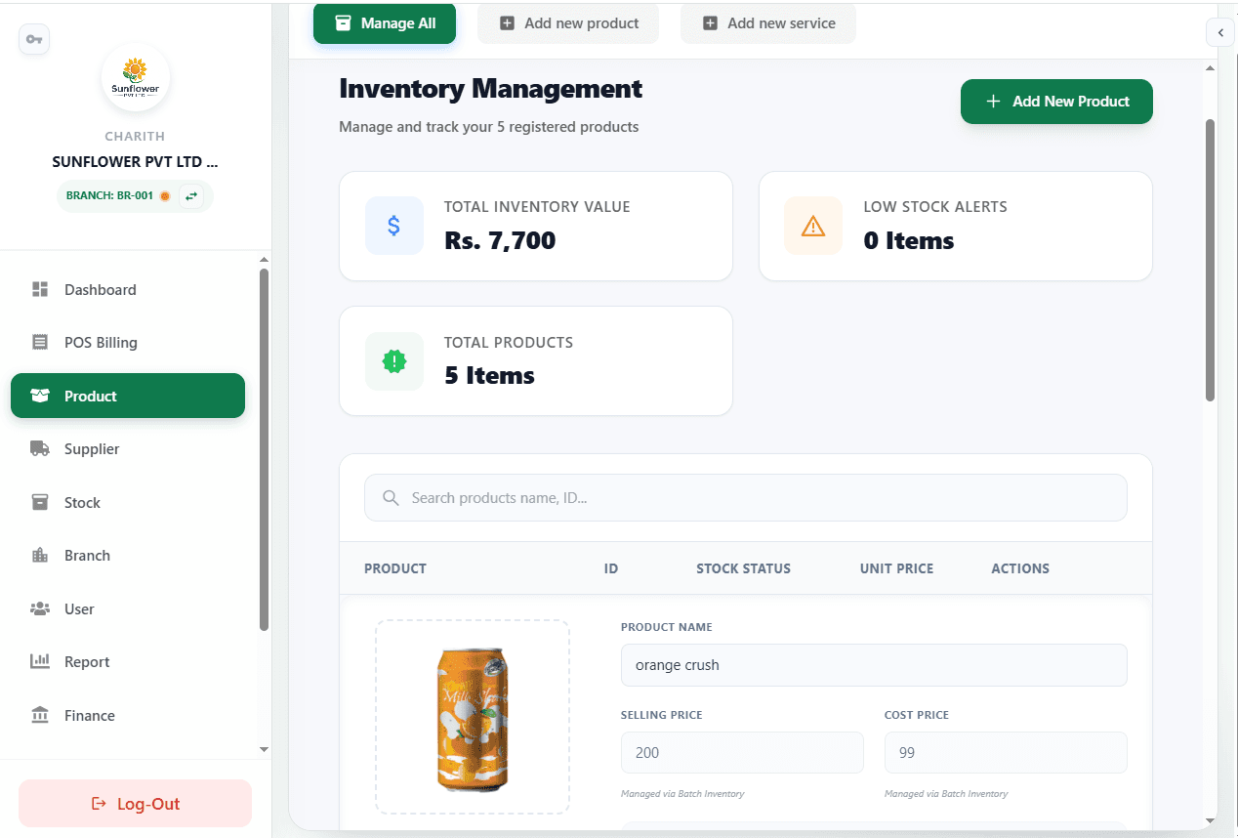Click the Sunflower company logo

[x=136, y=77]
